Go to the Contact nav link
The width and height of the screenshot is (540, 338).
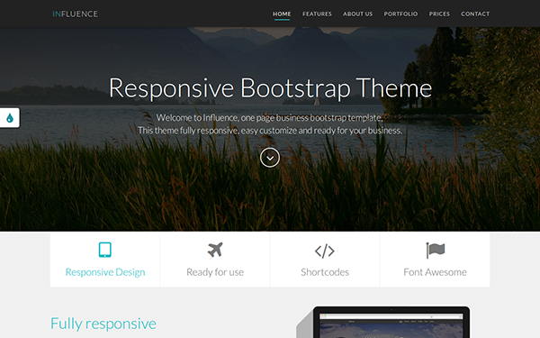[x=475, y=14]
